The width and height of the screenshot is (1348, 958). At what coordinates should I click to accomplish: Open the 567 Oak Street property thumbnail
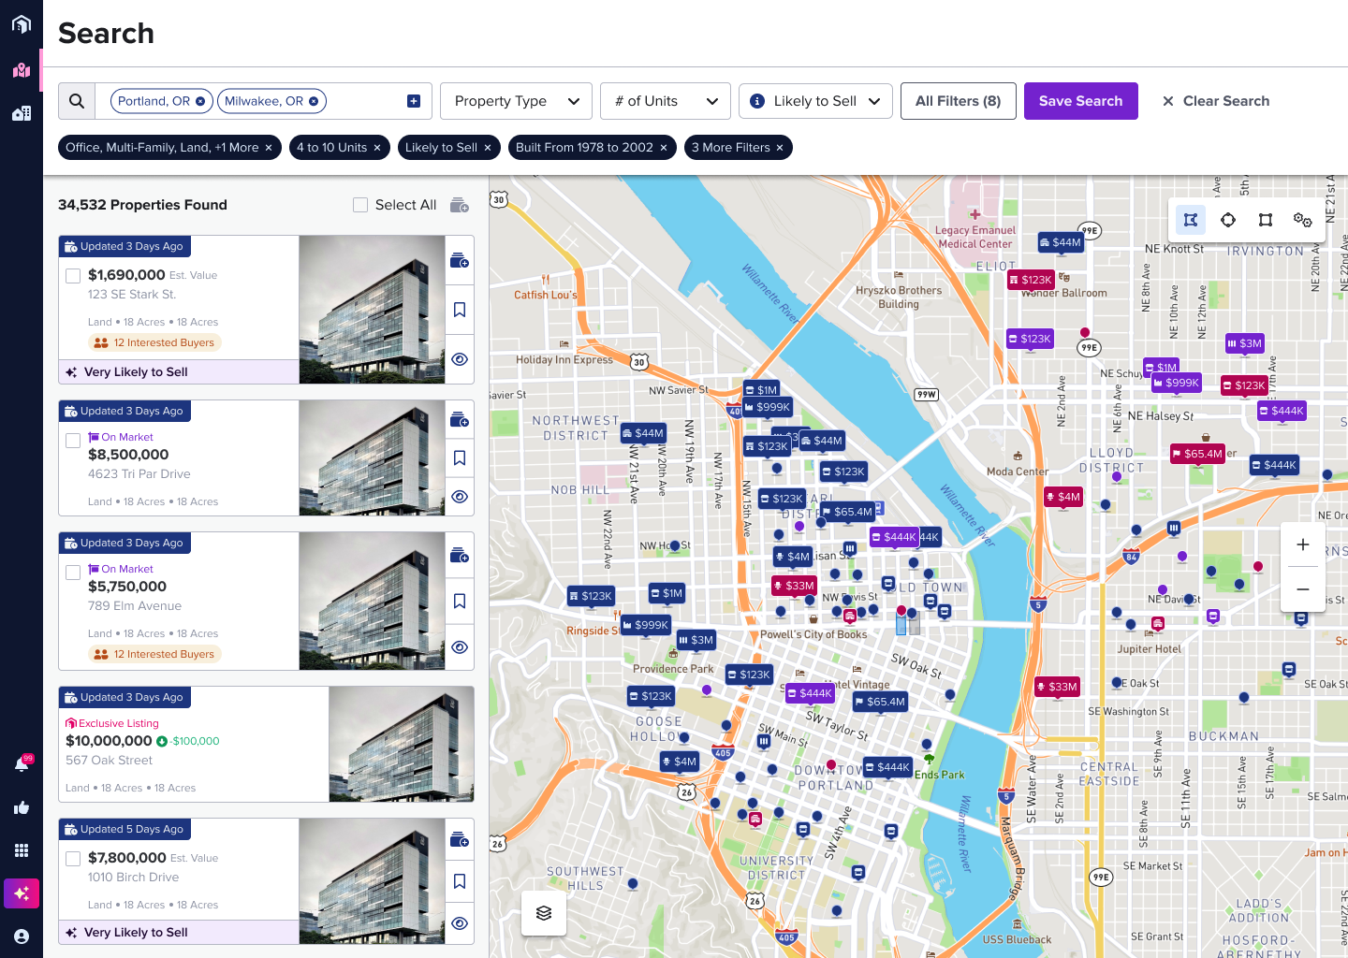point(401,745)
